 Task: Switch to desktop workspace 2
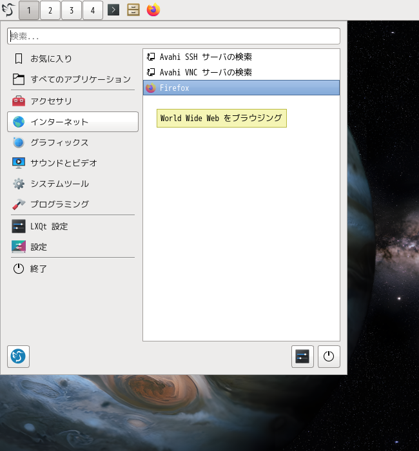[x=50, y=10]
